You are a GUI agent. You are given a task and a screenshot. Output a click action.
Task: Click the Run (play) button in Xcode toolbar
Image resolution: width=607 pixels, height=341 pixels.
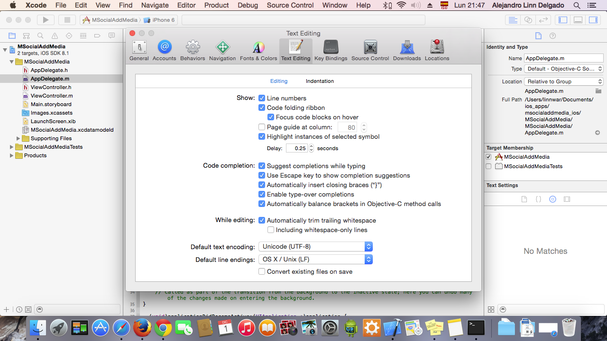pos(46,20)
